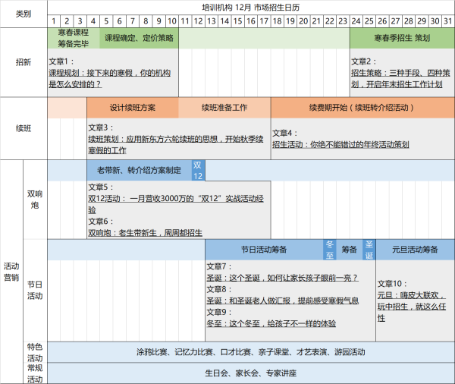Open link 招生活动：你绝不能错过的年终活动策划
455x384 pixels.
click(340, 145)
